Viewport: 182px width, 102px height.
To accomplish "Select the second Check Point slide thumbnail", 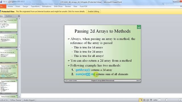I will click(9, 56).
